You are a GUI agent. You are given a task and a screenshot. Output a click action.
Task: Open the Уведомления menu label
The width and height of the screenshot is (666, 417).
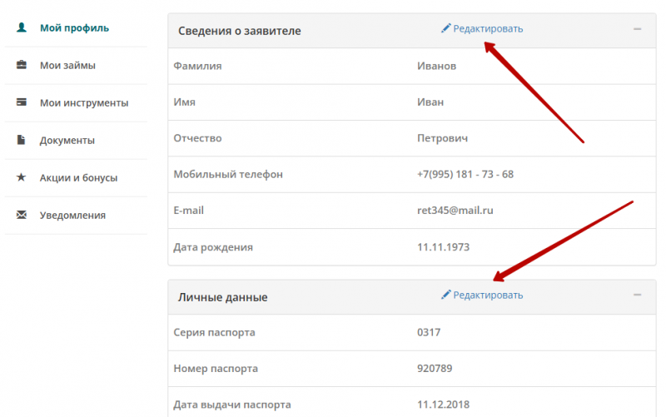coord(72,216)
